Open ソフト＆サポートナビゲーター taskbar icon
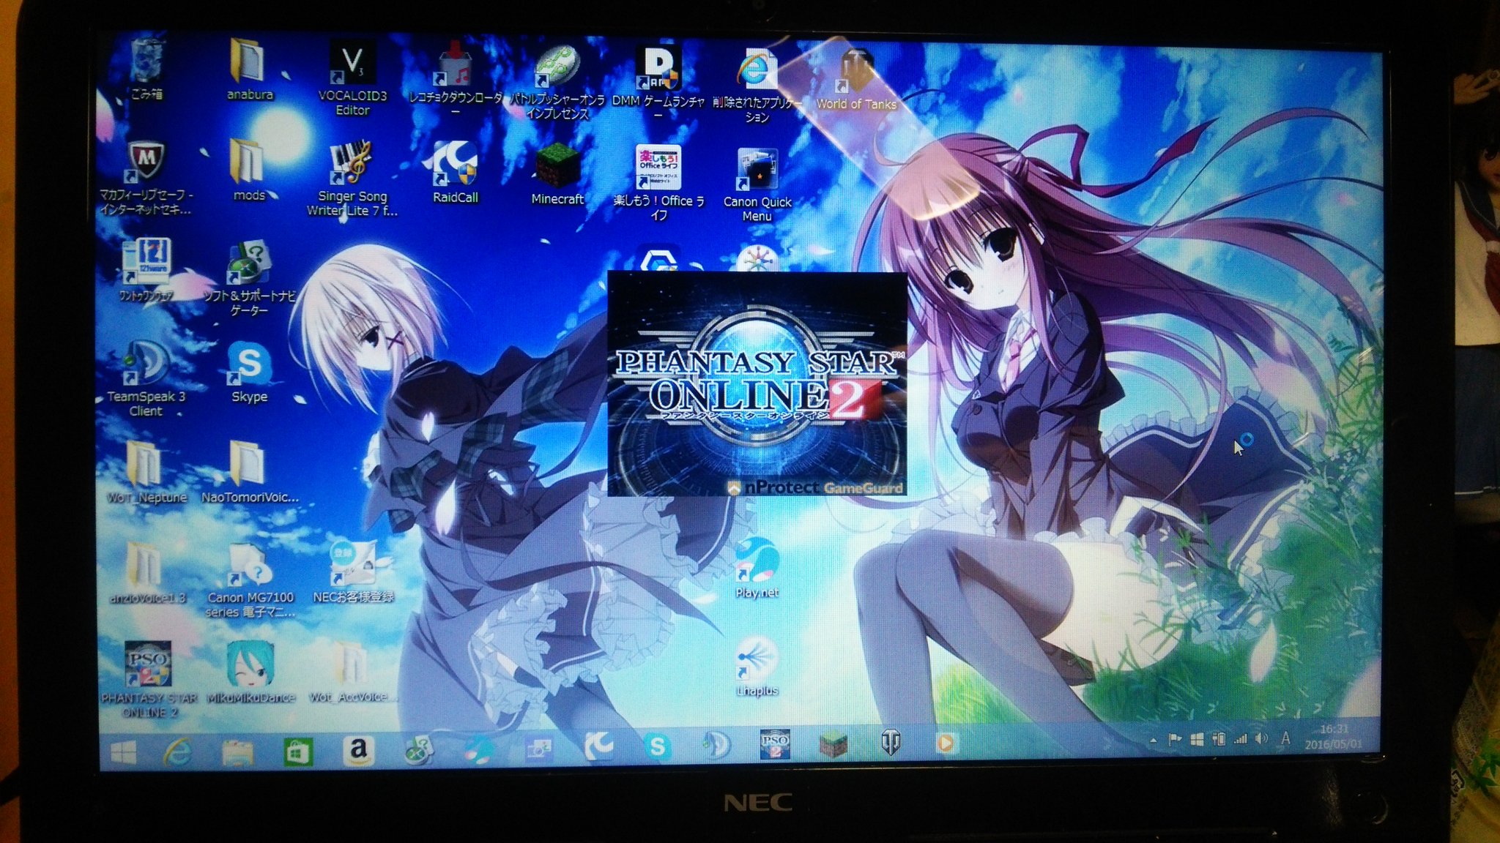The height and width of the screenshot is (843, 1500). tap(418, 749)
